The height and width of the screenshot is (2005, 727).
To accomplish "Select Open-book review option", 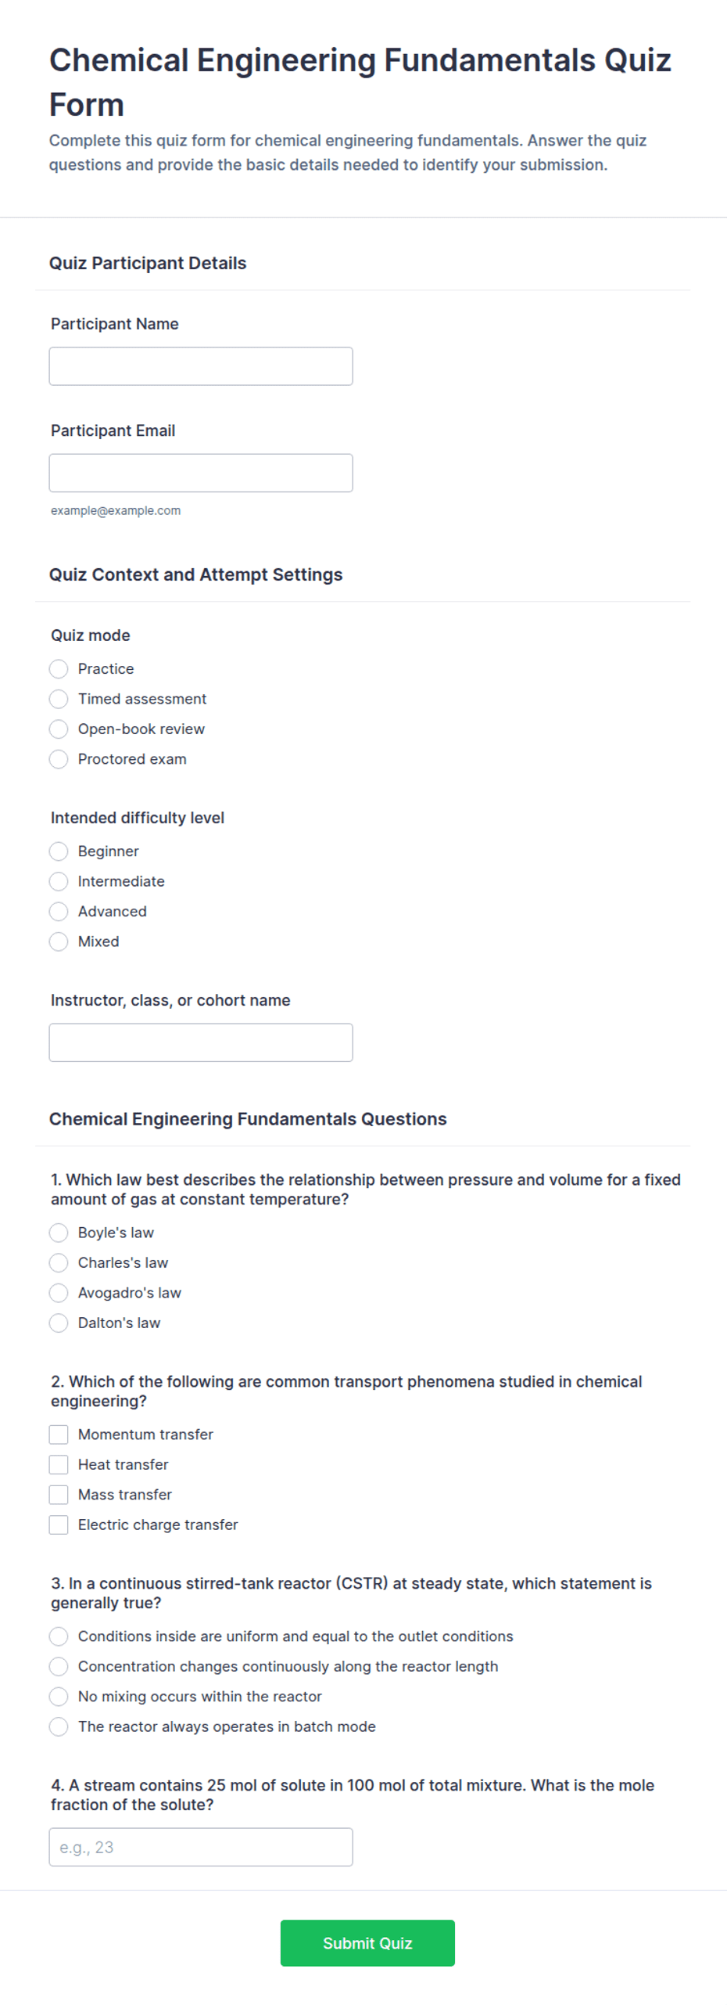I will coord(59,729).
